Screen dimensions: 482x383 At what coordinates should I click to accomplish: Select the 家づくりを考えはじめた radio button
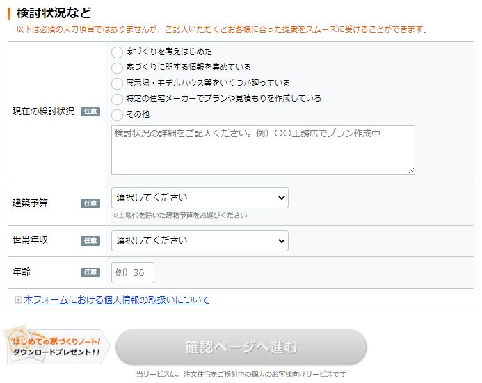pyautogui.click(x=117, y=52)
